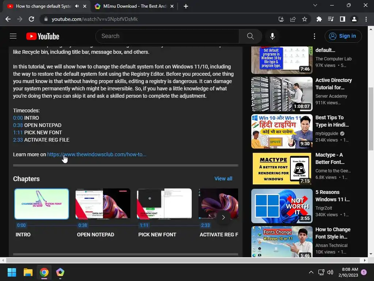Open network status icon in tray
Viewport: 374px width, 281px height.
tap(321, 272)
